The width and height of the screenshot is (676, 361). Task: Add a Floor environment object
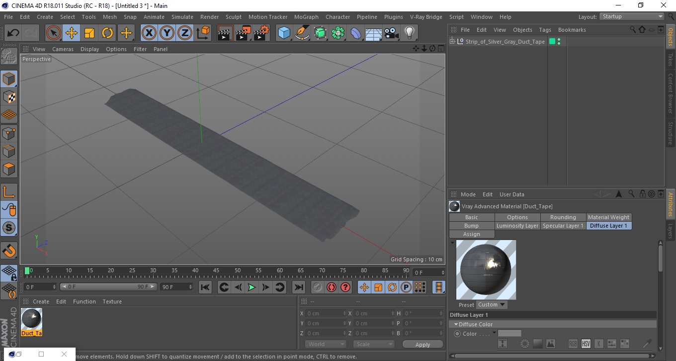373,33
